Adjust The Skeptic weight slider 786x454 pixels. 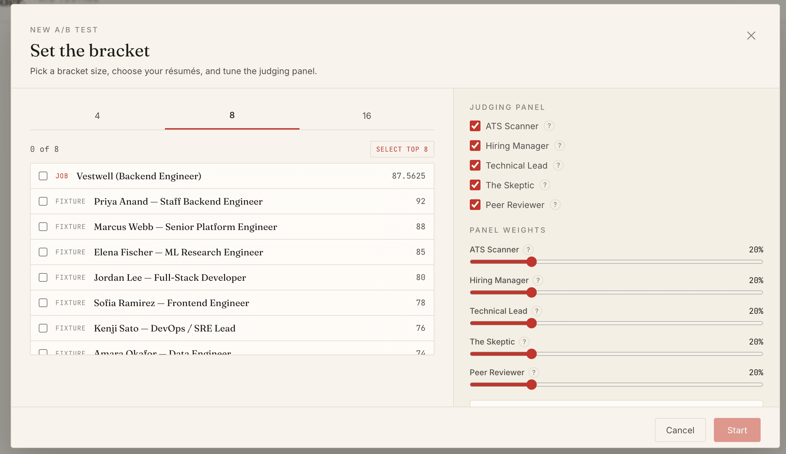[x=616, y=354]
